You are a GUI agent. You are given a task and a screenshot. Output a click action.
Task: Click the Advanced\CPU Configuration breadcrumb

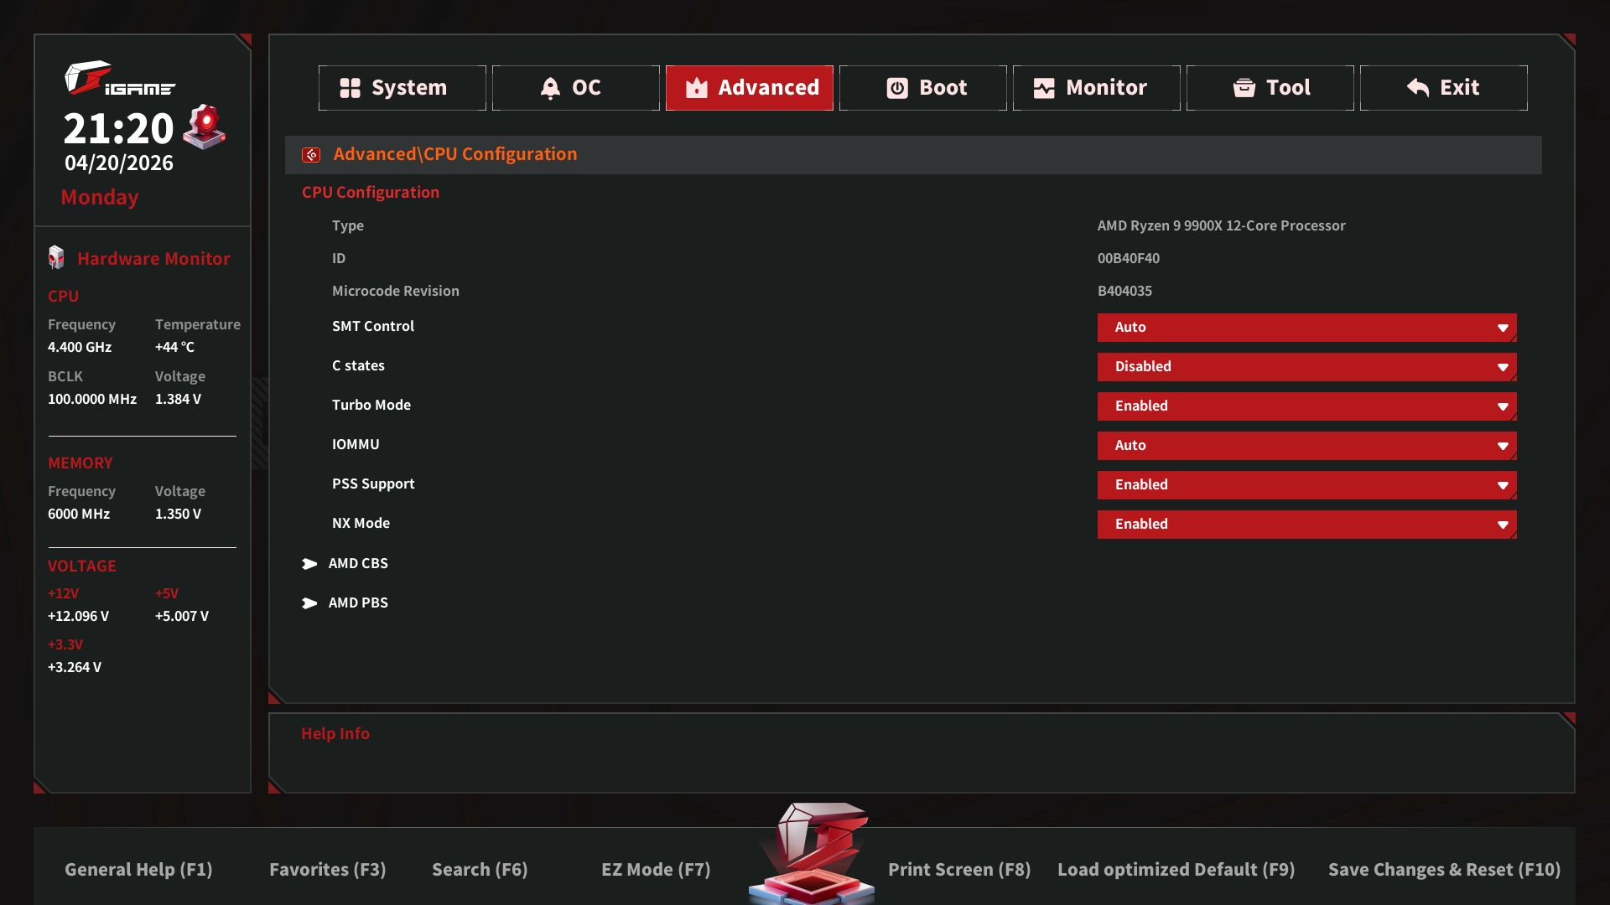click(455, 154)
